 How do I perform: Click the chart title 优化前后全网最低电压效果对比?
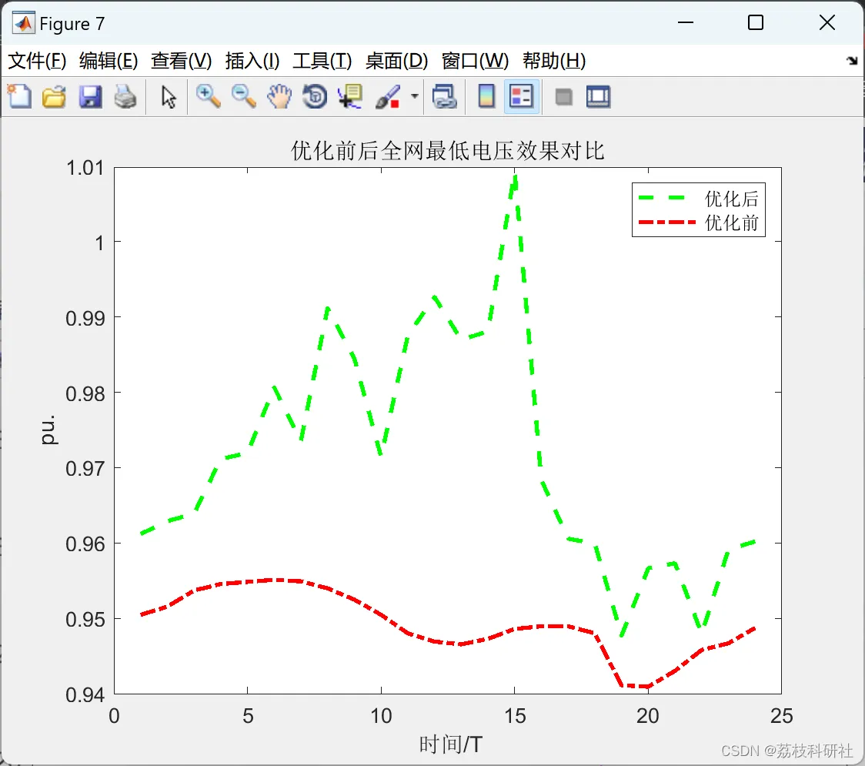pyautogui.click(x=447, y=151)
